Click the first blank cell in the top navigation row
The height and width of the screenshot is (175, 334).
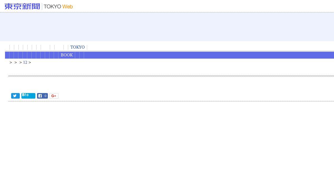pos(12,47)
